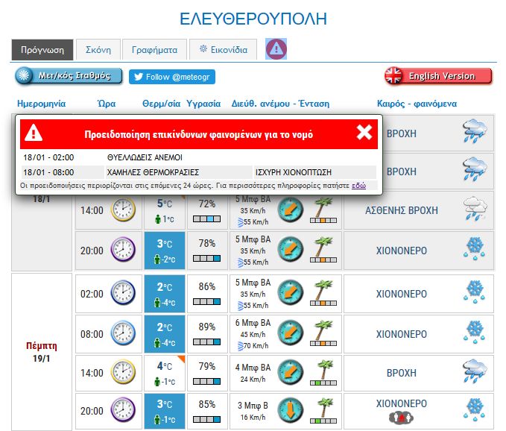Switch to English Version
506x431 pixels.
(438, 76)
